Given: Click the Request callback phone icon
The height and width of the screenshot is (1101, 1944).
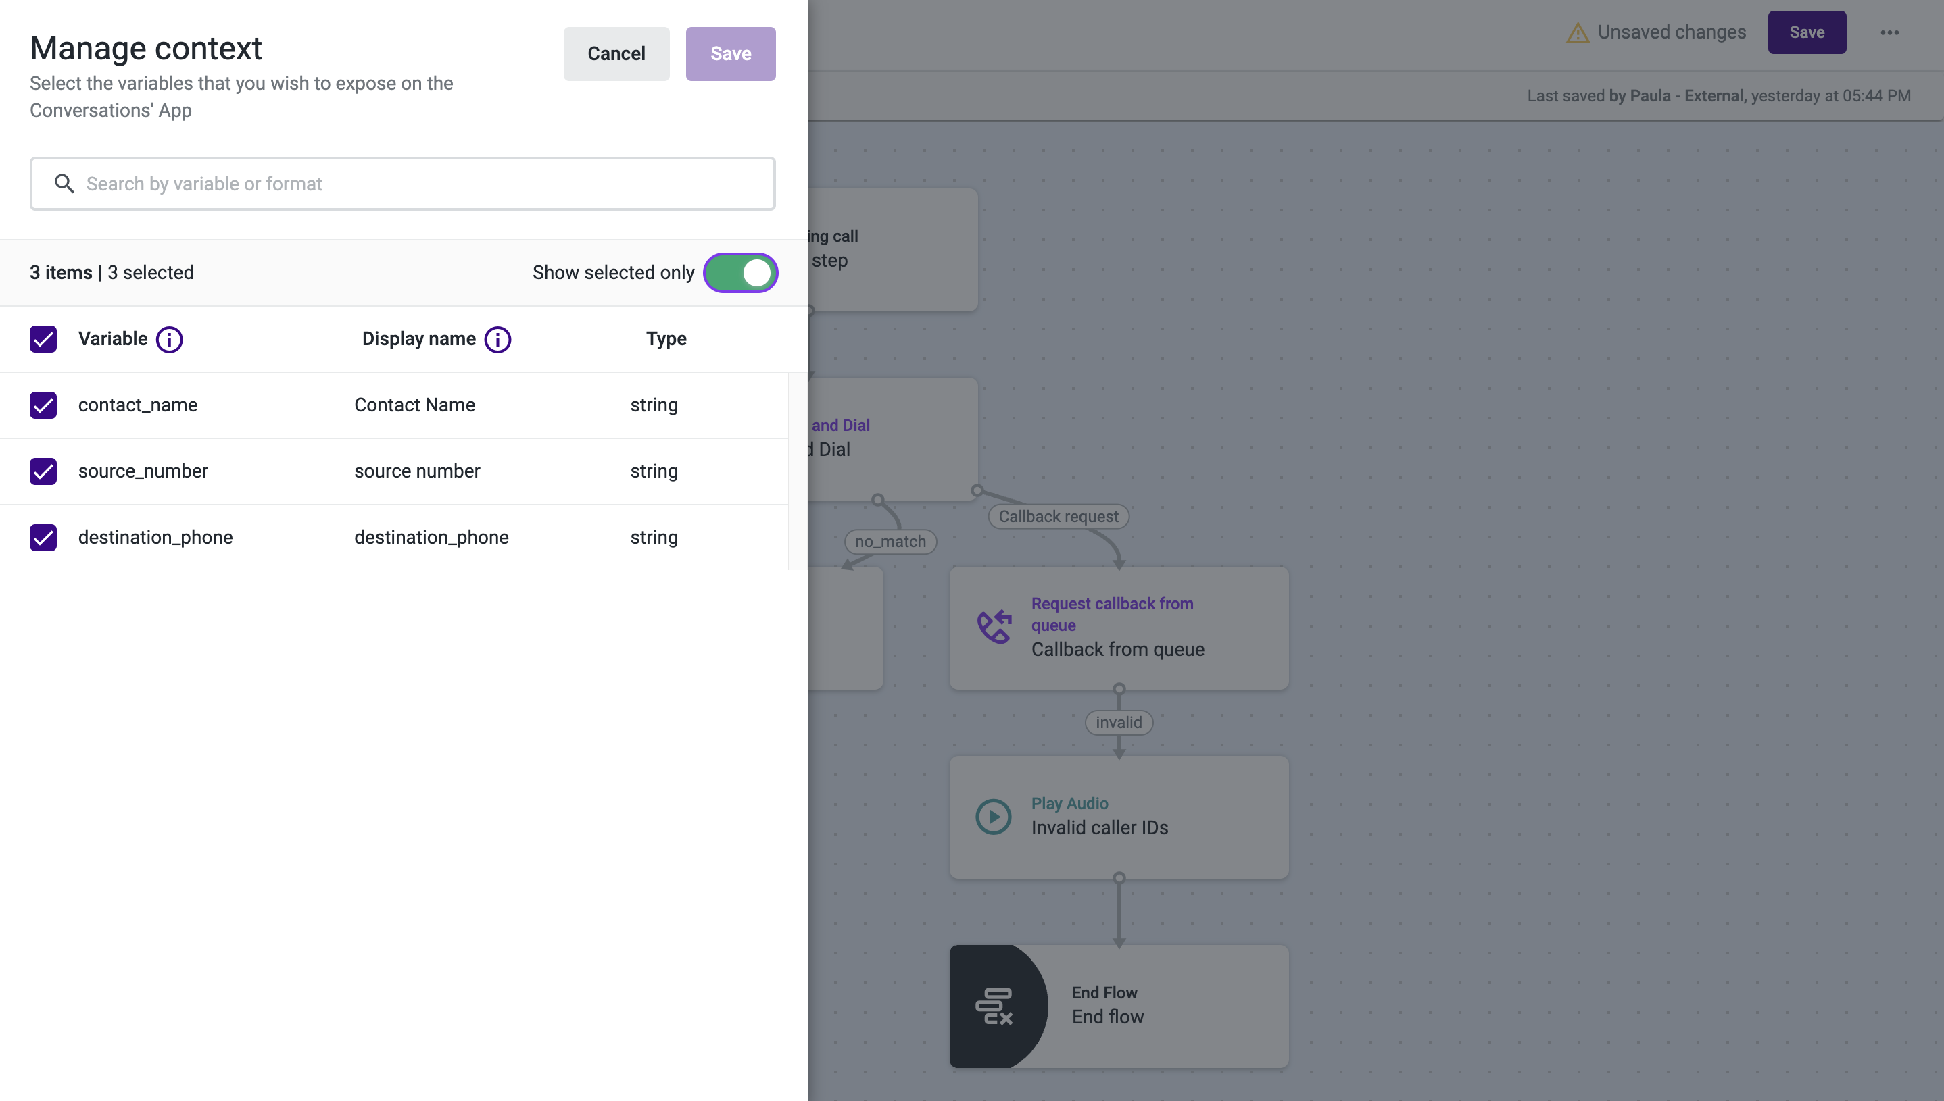Looking at the screenshot, I should (x=994, y=627).
